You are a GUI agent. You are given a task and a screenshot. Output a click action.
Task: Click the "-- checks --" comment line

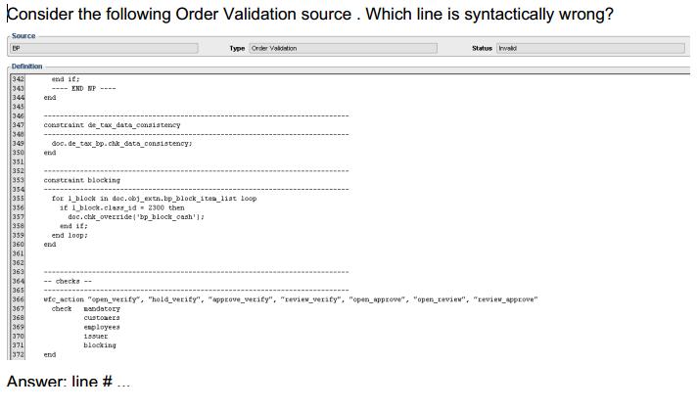pos(68,281)
